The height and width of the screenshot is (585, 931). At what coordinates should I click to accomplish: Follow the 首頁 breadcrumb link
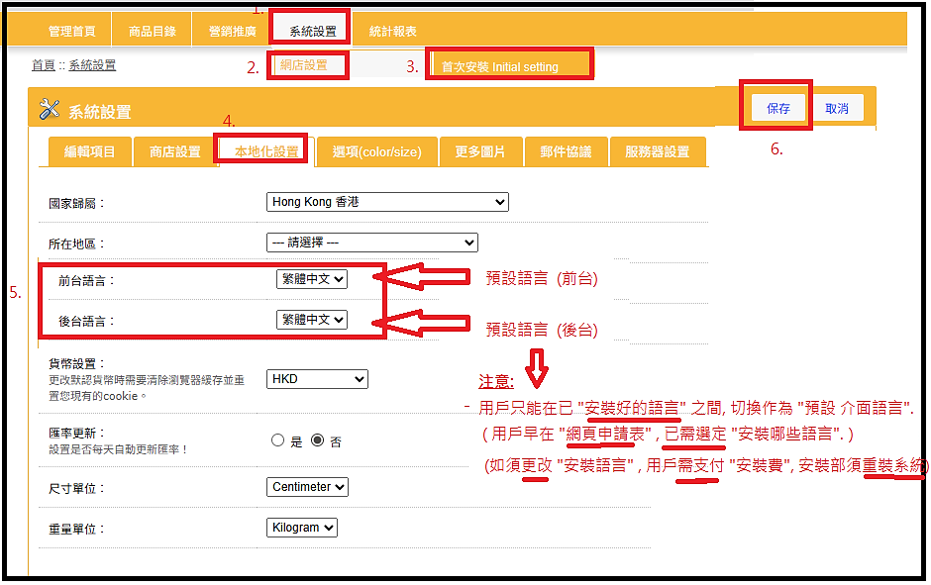click(x=43, y=65)
